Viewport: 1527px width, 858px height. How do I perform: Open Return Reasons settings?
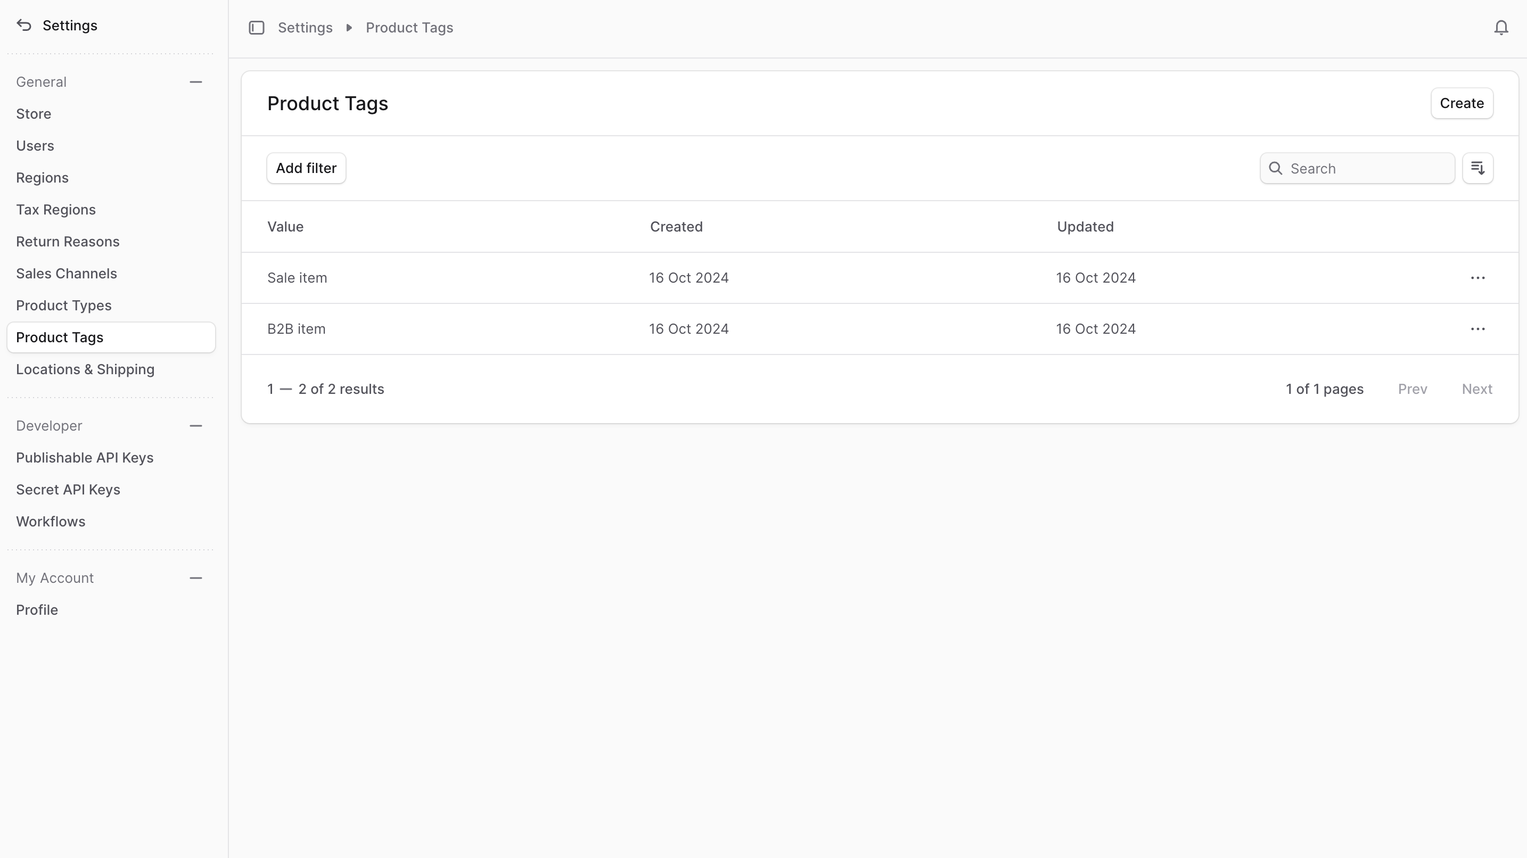[68, 242]
